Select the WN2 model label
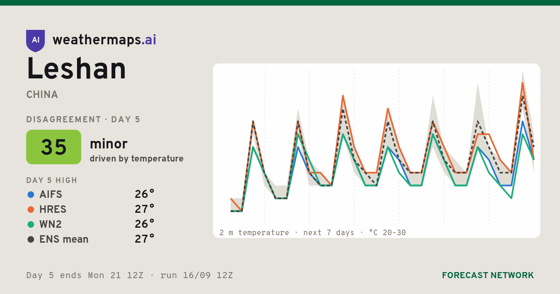The height and width of the screenshot is (294, 560). (51, 224)
